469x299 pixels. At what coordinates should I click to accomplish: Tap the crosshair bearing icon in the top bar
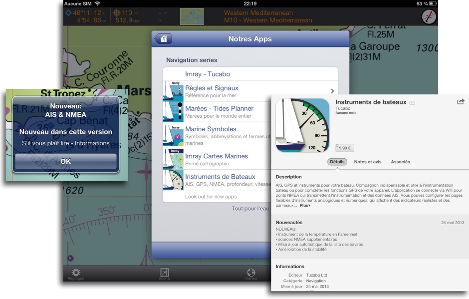[x=116, y=13]
